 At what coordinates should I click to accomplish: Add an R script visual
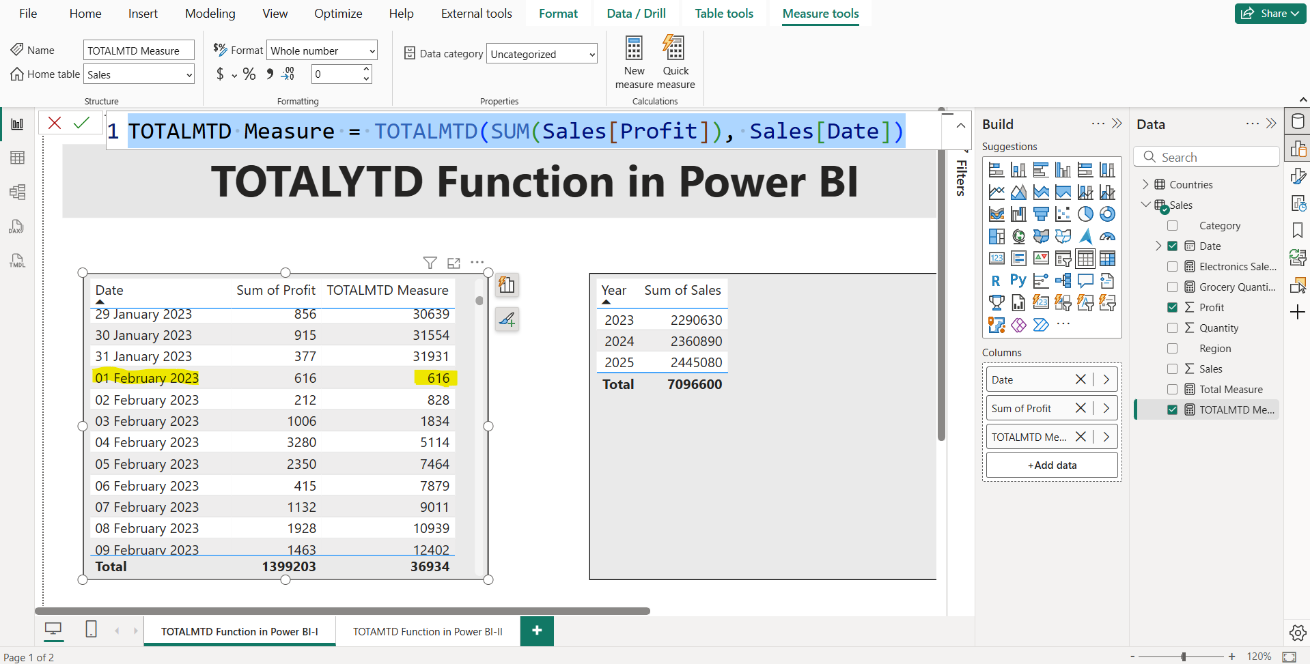coord(997,280)
